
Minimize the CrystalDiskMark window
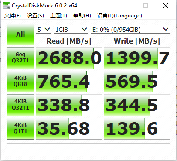(x=126, y=6)
